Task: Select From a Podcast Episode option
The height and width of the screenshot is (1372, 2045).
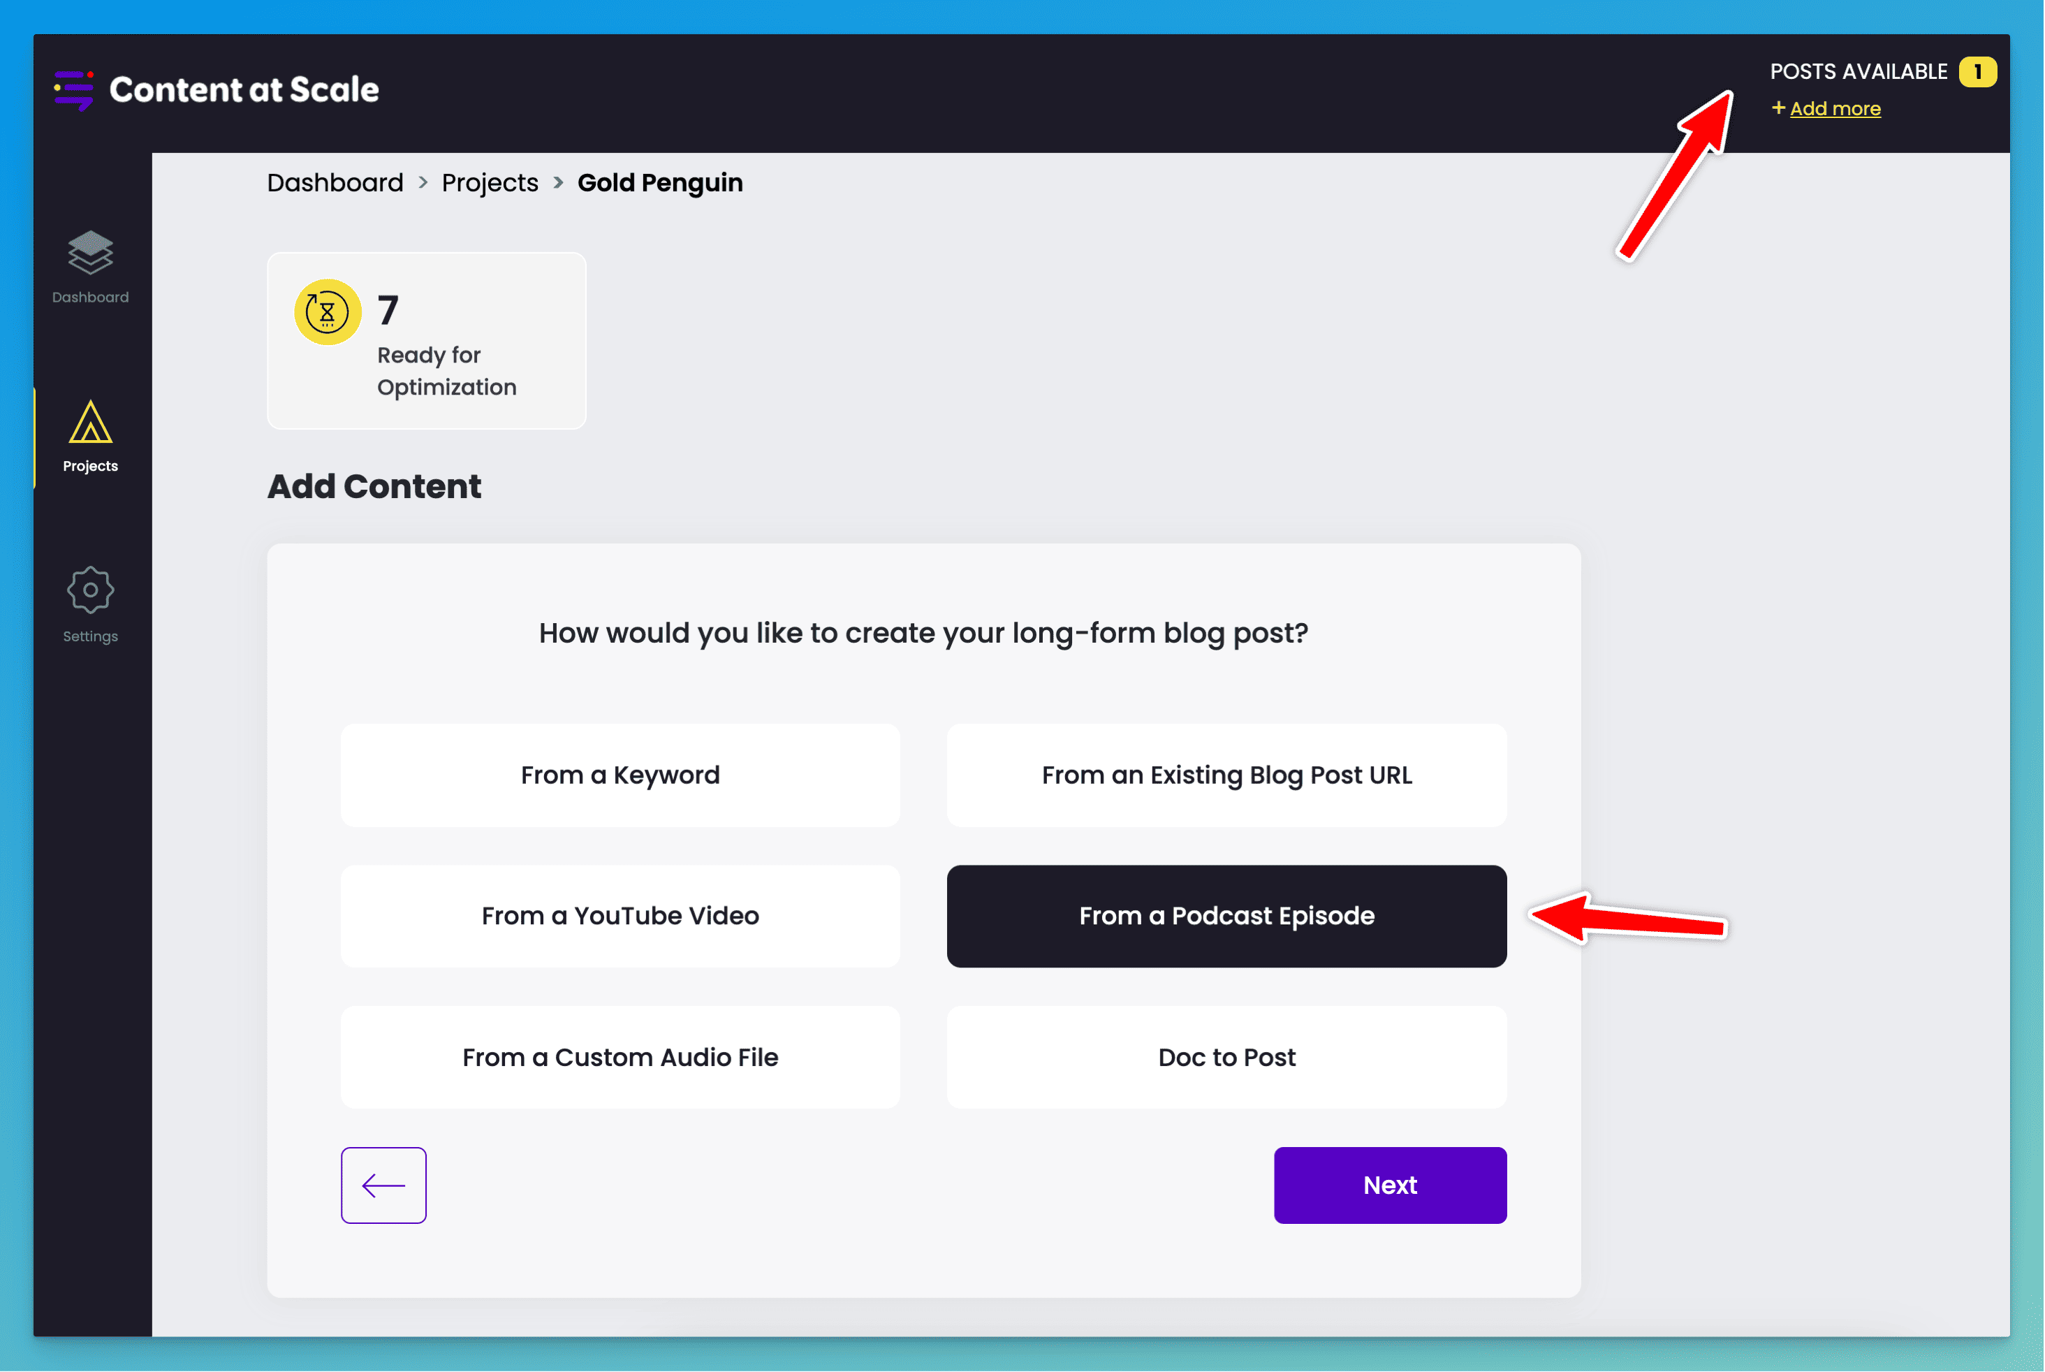Action: pyautogui.click(x=1226, y=916)
